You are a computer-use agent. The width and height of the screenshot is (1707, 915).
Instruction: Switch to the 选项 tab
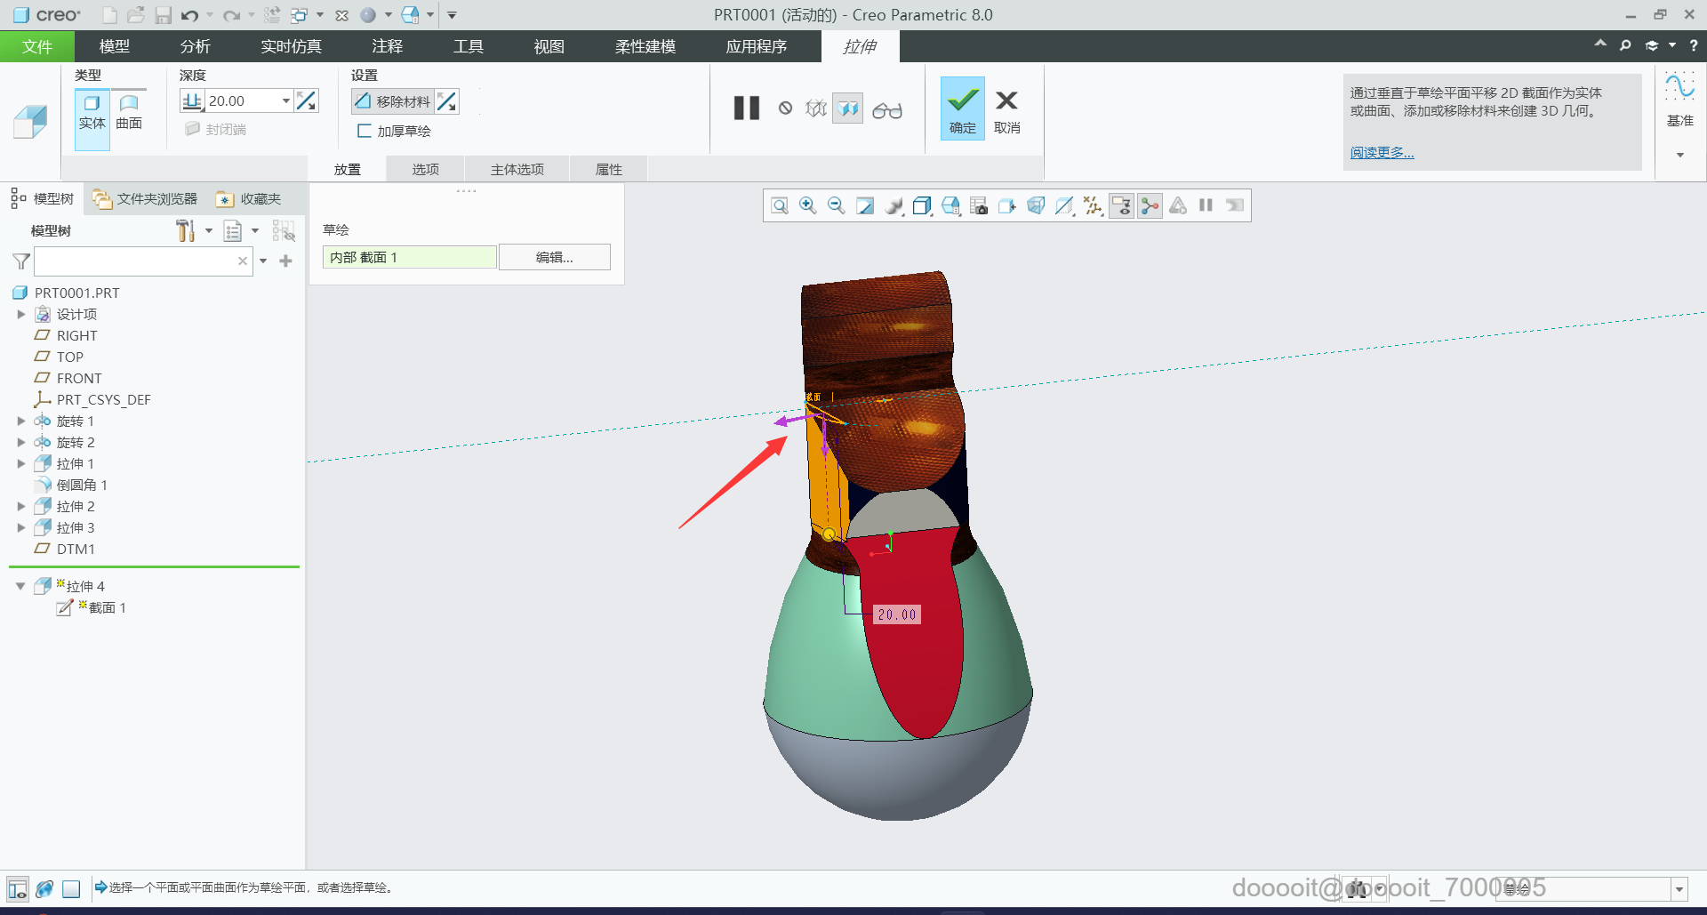click(x=425, y=169)
